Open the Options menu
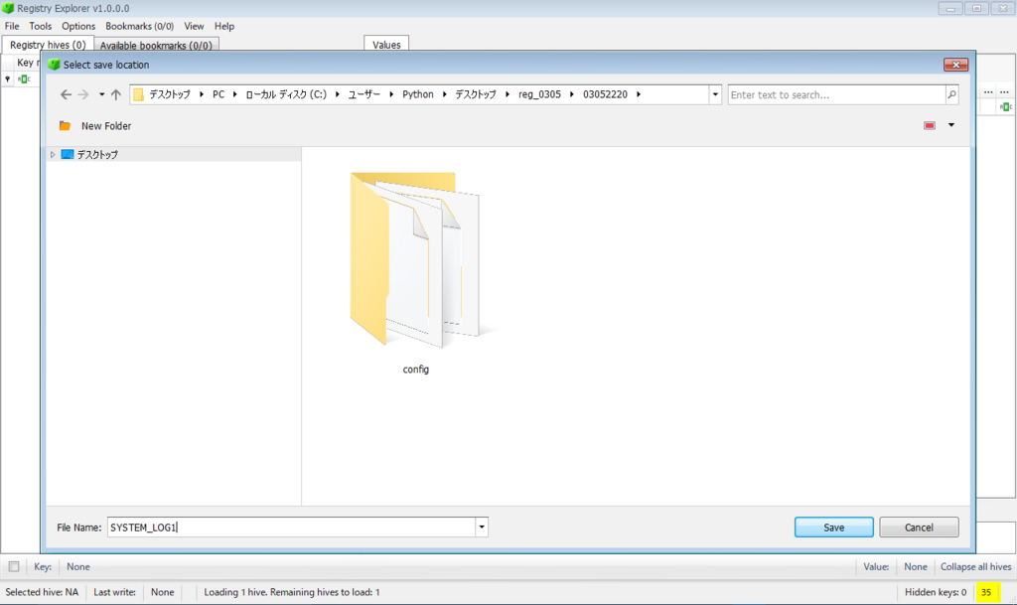Viewport: 1017px width, 605px height. pyautogui.click(x=78, y=26)
